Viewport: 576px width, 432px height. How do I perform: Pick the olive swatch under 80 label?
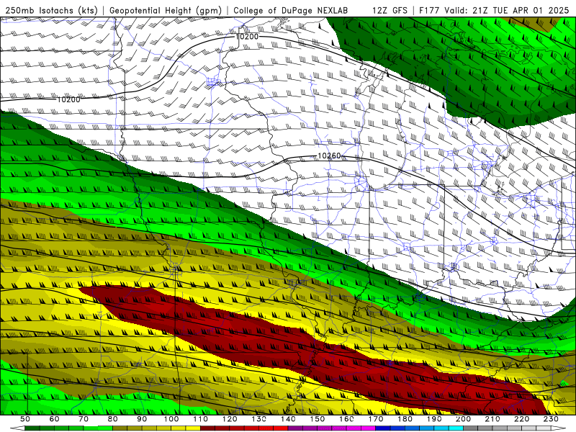[x=120, y=428]
